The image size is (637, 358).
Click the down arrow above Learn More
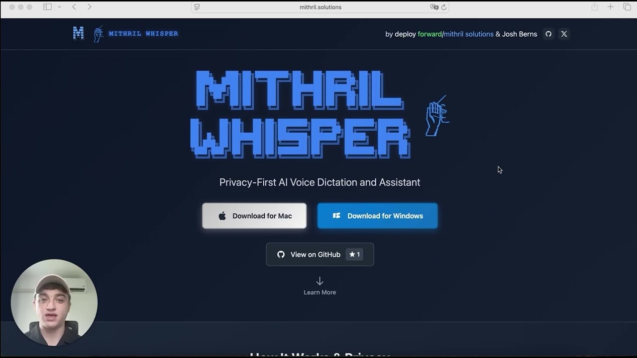(319, 281)
